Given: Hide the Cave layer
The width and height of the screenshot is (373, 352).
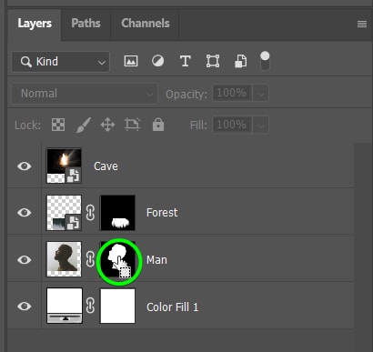Looking at the screenshot, I should pos(25,166).
